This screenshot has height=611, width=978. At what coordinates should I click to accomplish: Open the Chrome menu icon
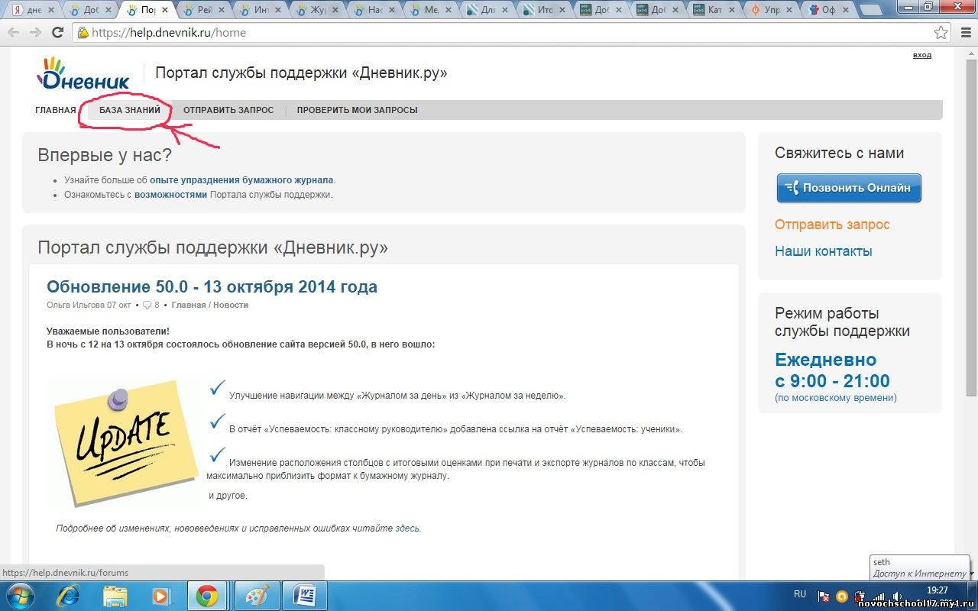(x=963, y=33)
